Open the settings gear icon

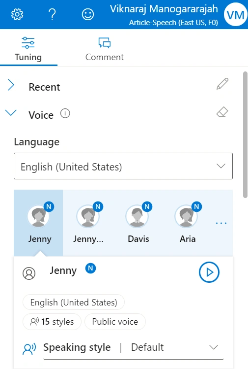17,14
